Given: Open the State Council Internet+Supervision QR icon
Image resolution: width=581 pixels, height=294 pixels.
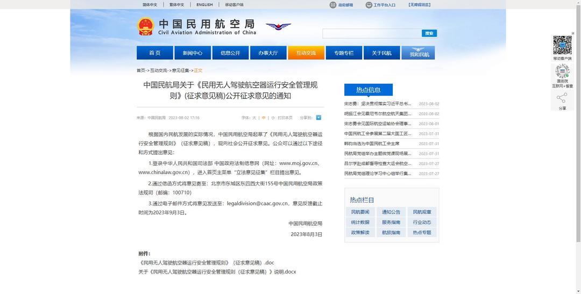Looking at the screenshot, I should [562, 71].
